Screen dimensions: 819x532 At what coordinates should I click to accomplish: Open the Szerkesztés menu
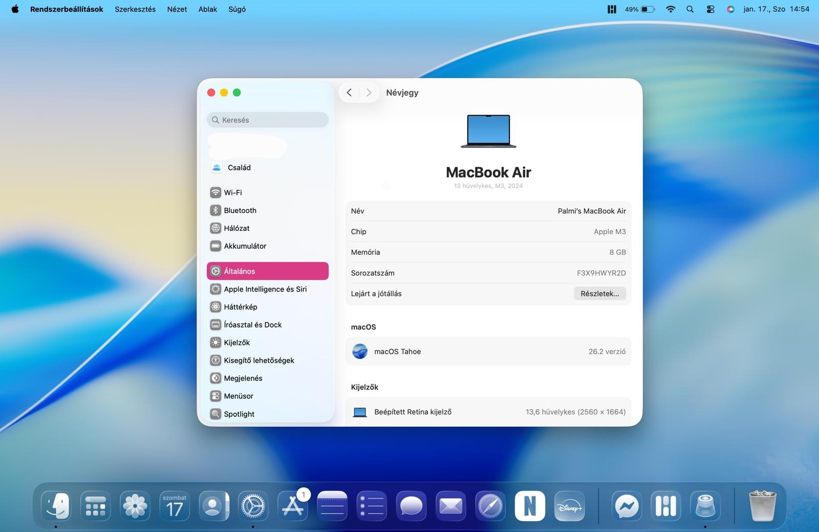click(135, 9)
